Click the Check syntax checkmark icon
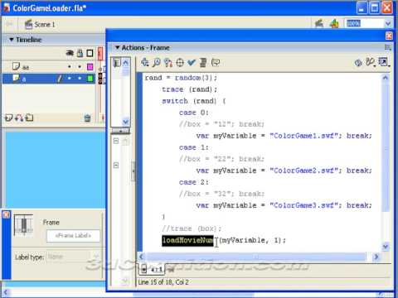The image size is (398, 298). point(192,63)
